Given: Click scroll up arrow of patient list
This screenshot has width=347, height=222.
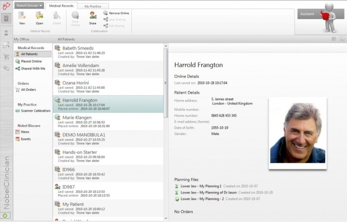Looking at the screenshot, I should tap(166, 46).
